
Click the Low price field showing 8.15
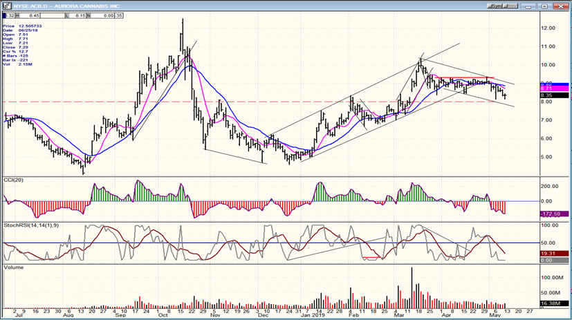pos(80,14)
